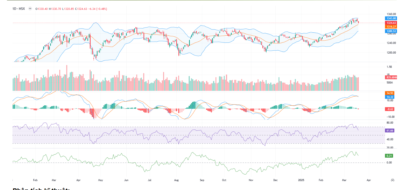Click the 0.00 zero line axis value
The width and height of the screenshot is (402, 190).
click(x=389, y=162)
